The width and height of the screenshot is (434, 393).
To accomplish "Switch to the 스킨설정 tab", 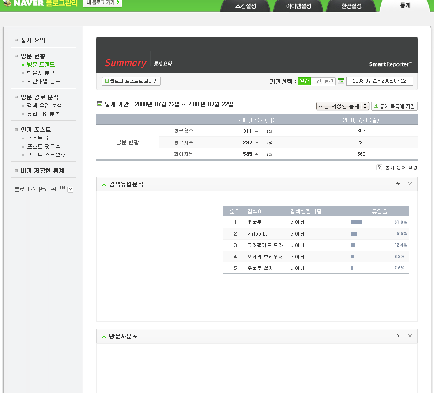I will point(245,6).
